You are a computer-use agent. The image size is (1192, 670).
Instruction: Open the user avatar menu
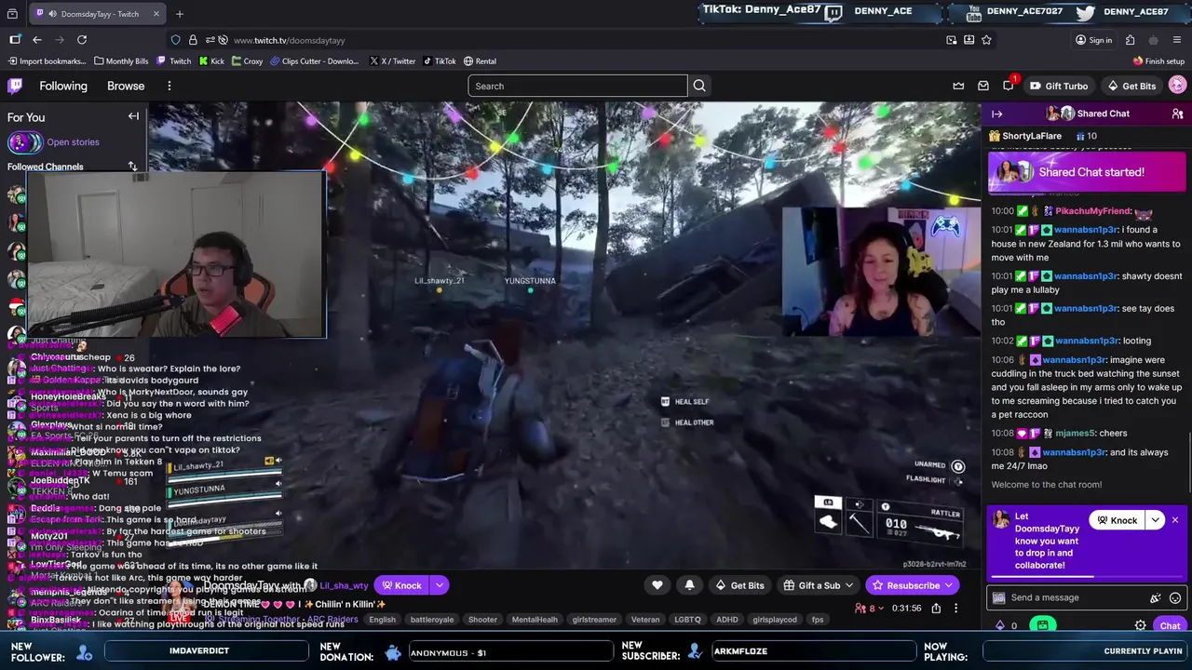coord(1177,86)
